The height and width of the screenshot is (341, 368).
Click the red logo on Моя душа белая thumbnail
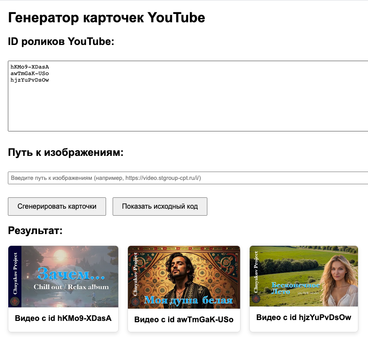click(x=135, y=302)
